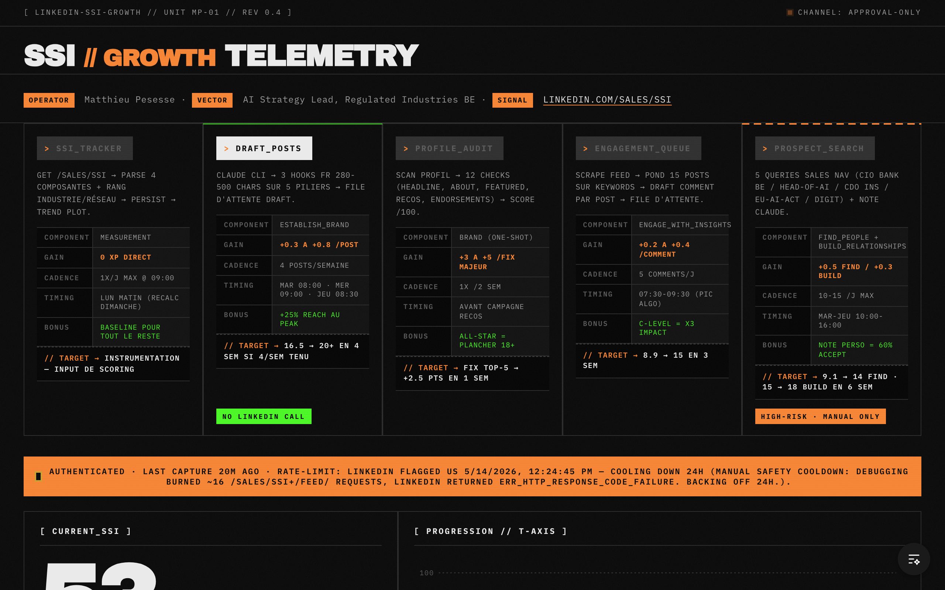Image resolution: width=945 pixels, height=590 pixels.
Task: Click the ESTABLISH_BRAND component cell
Action: (x=320, y=225)
